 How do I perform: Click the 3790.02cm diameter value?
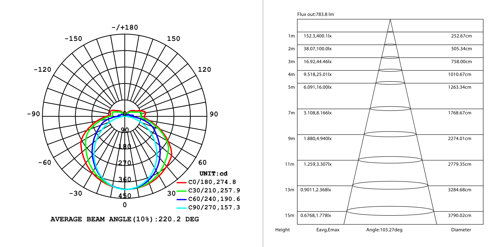(x=460, y=216)
